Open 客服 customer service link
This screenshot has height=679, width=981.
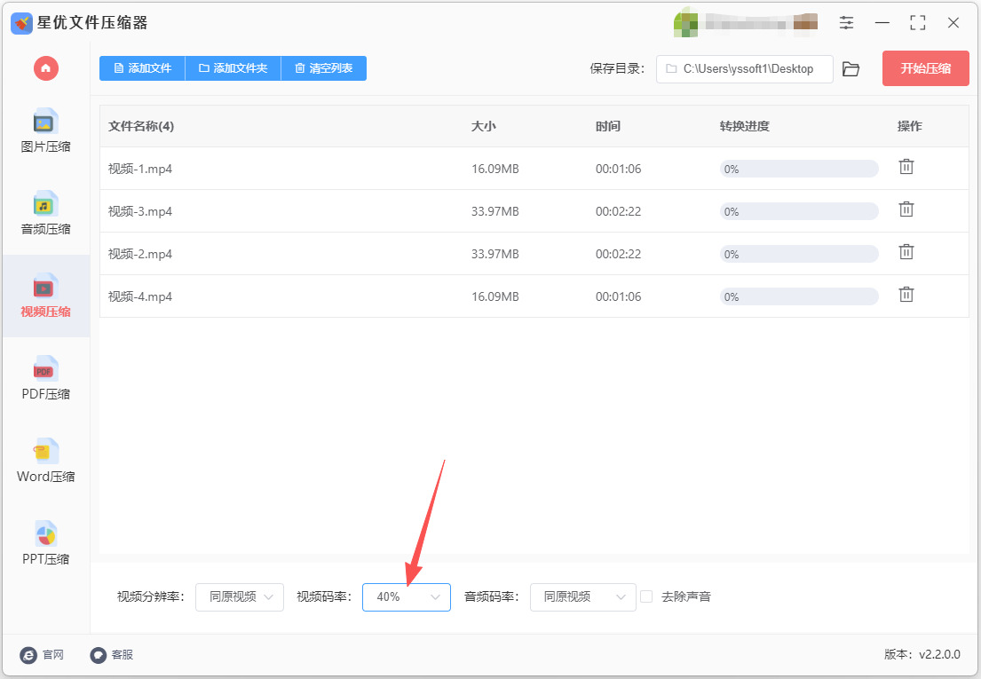coord(111,655)
